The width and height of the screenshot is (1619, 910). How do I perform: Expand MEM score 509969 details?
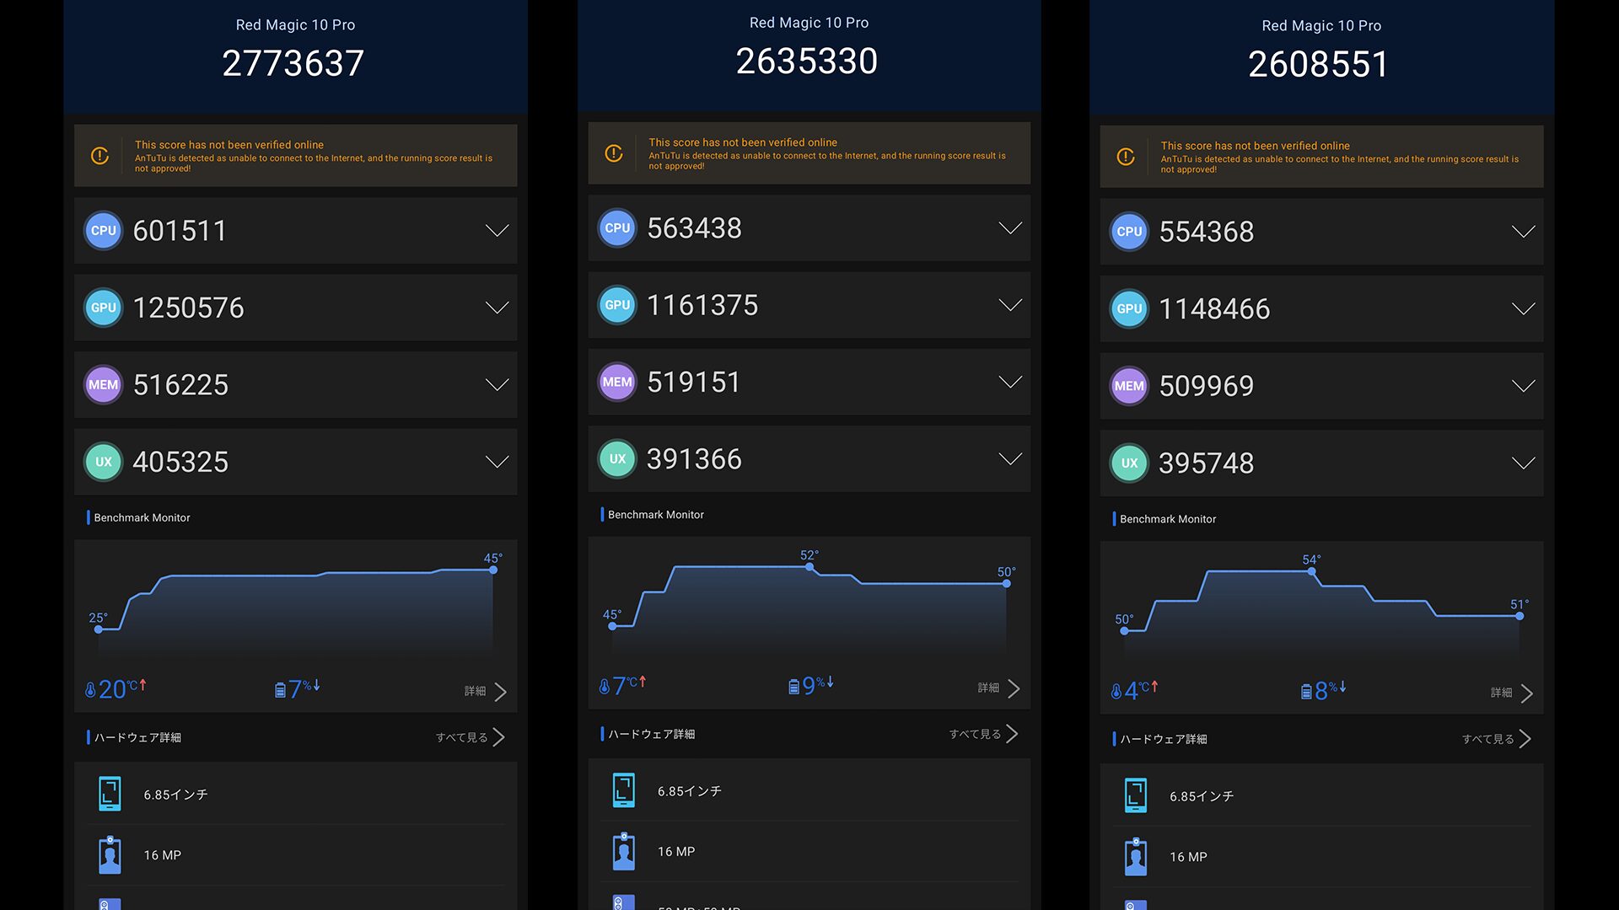pos(1524,386)
